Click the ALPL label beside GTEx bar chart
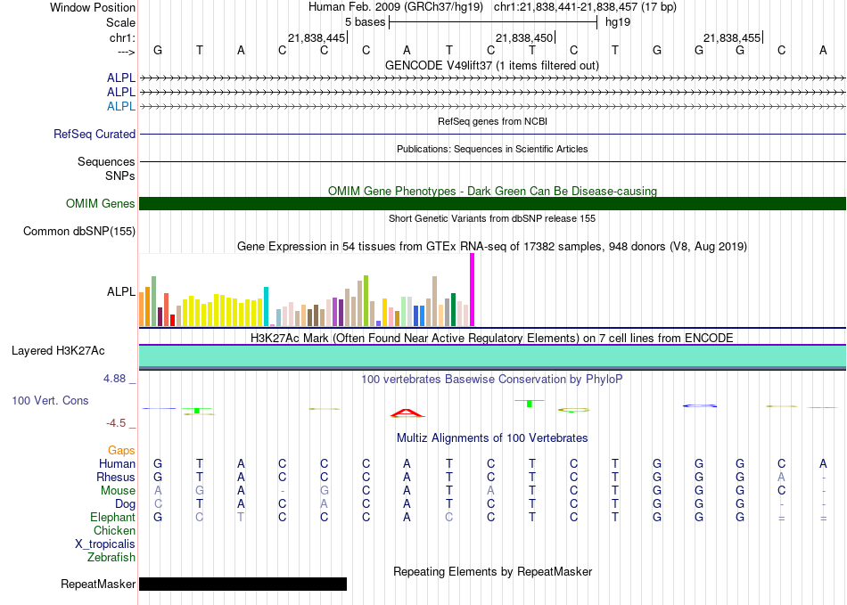Viewport: 847px width, 605px height. pos(121,291)
